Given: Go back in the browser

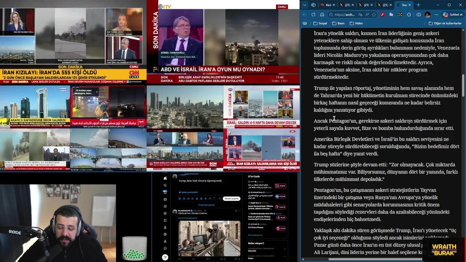Looking at the screenshot, I should [x=305, y=15].
